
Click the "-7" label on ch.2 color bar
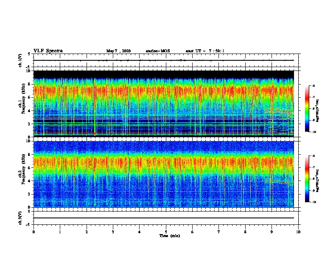click(x=314, y=167)
